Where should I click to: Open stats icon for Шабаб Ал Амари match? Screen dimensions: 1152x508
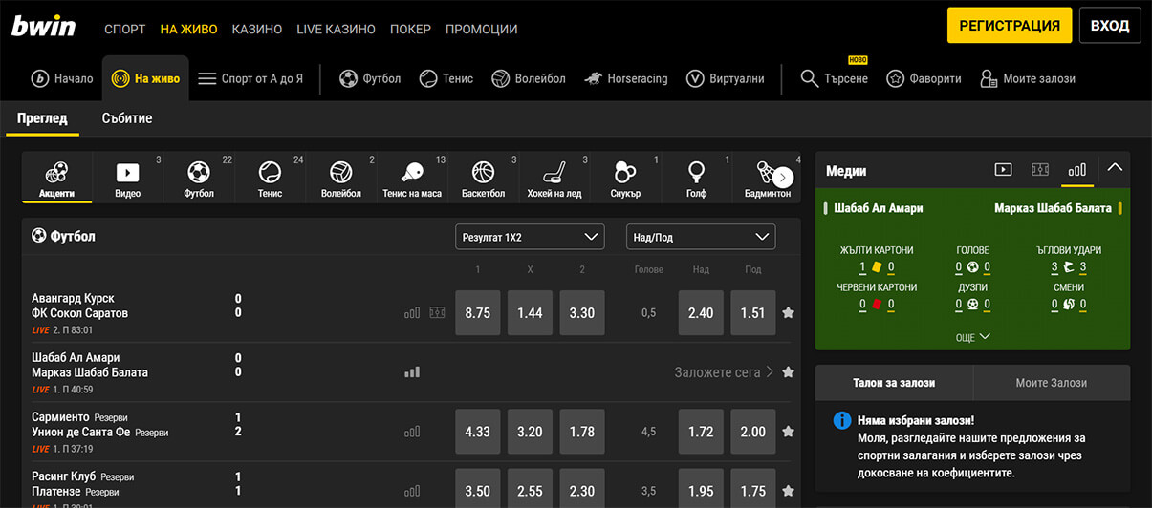point(412,371)
